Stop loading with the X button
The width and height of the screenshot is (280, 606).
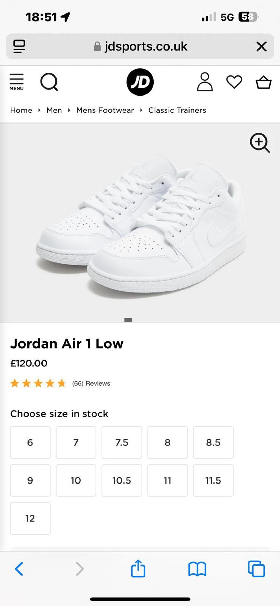(261, 47)
